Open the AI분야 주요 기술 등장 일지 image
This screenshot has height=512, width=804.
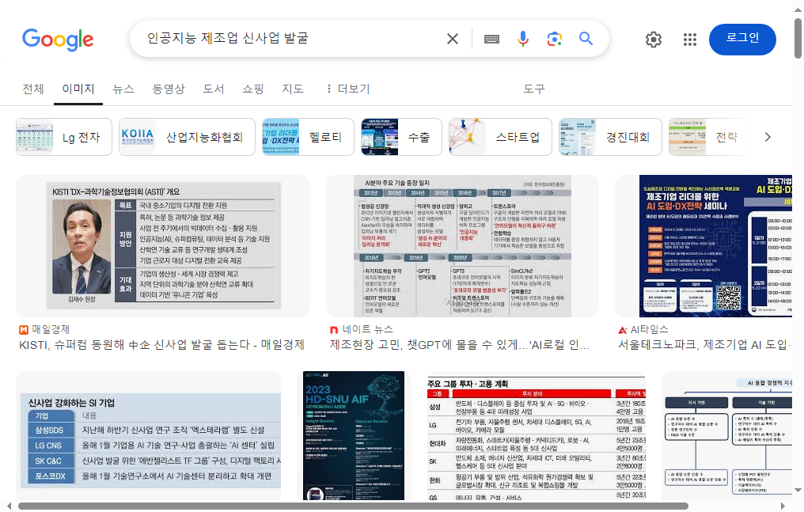[462, 246]
